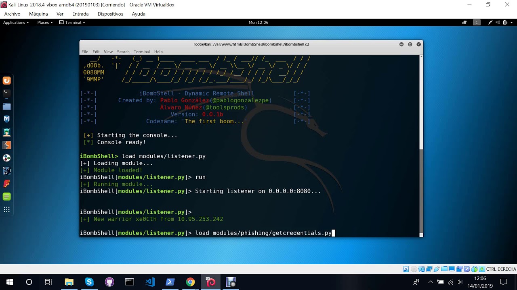Click the VirtualBox display status icon
Screen dimensions: 517x290
(452, 269)
